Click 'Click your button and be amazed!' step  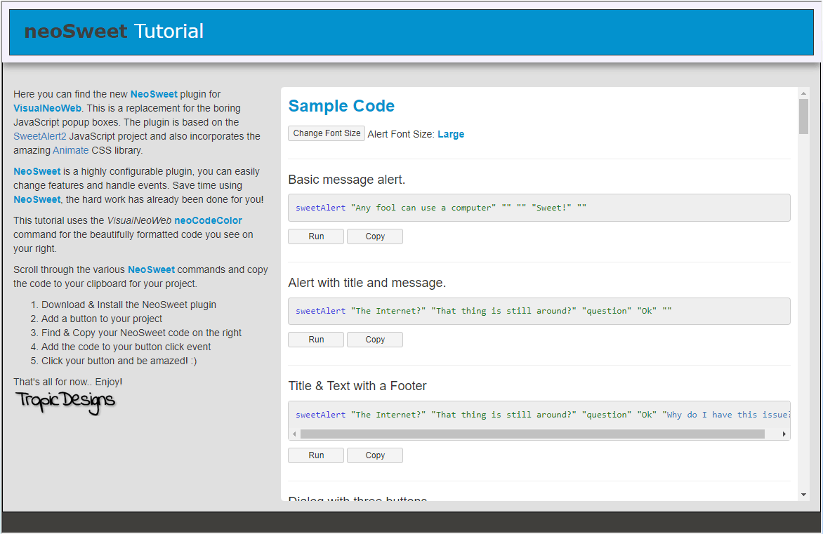tap(119, 361)
